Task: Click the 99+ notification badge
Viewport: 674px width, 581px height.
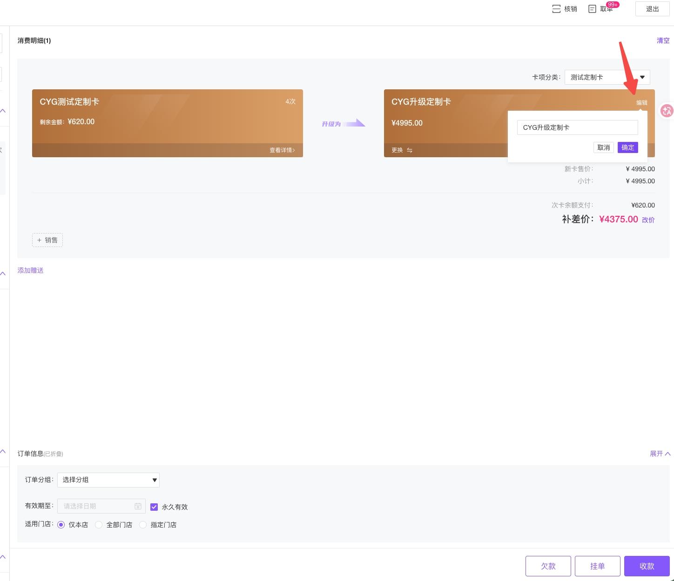Action: (613, 5)
